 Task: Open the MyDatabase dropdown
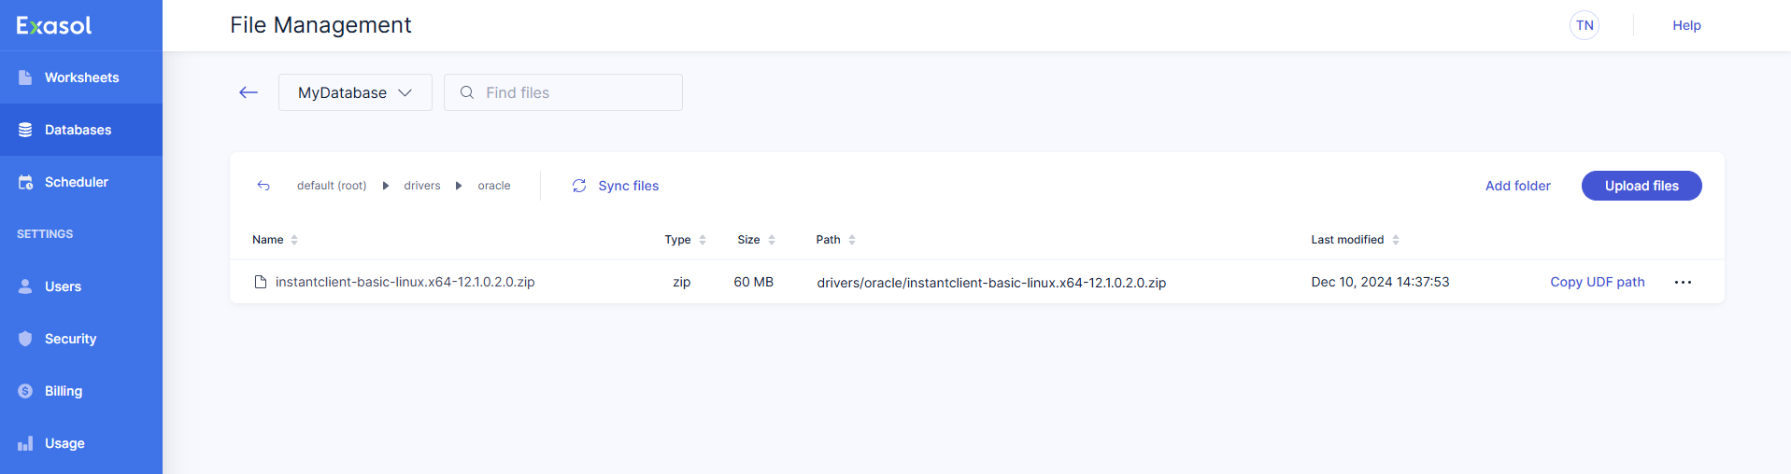(355, 92)
